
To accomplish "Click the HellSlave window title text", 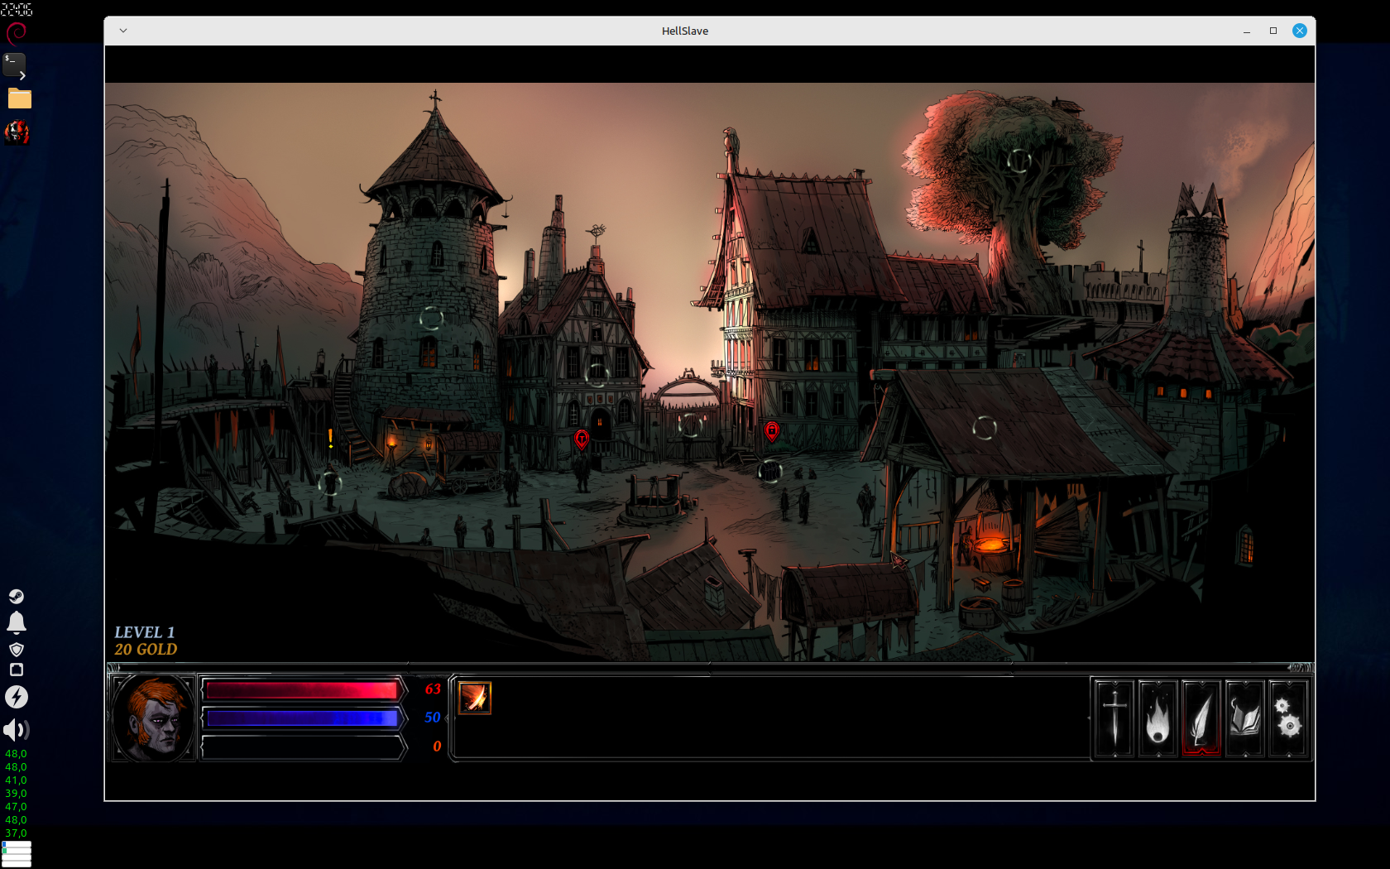I will 685,31.
